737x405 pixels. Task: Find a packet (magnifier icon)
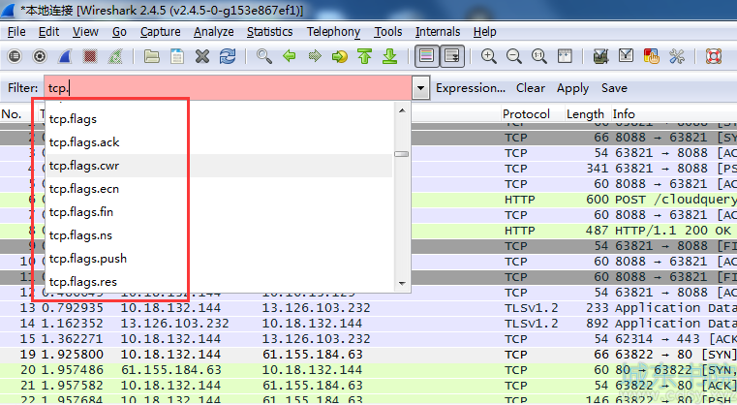(x=263, y=56)
